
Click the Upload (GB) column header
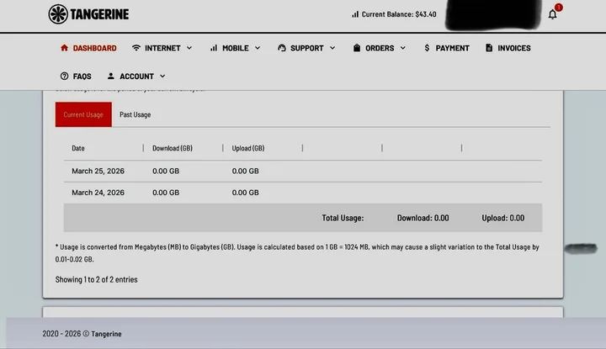click(247, 148)
